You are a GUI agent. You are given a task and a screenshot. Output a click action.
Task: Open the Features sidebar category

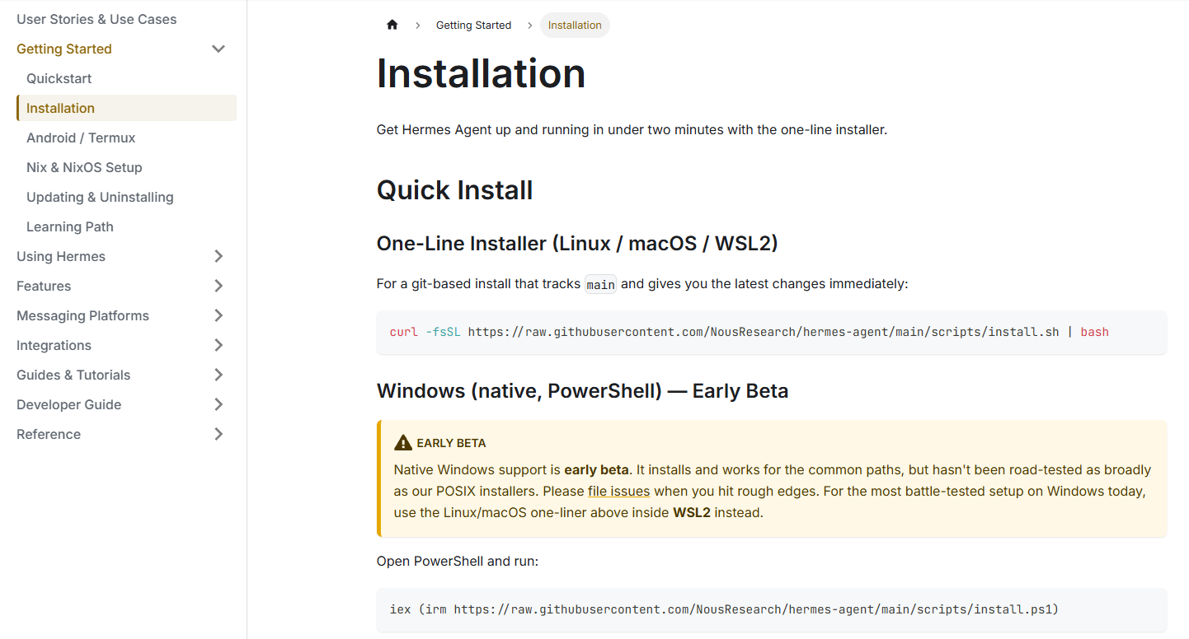44,286
